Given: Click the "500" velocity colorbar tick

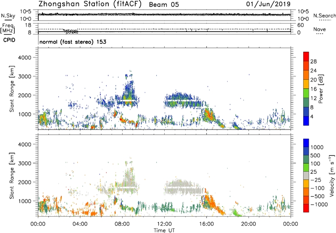Looking at the screenshot, I should tap(315, 156).
